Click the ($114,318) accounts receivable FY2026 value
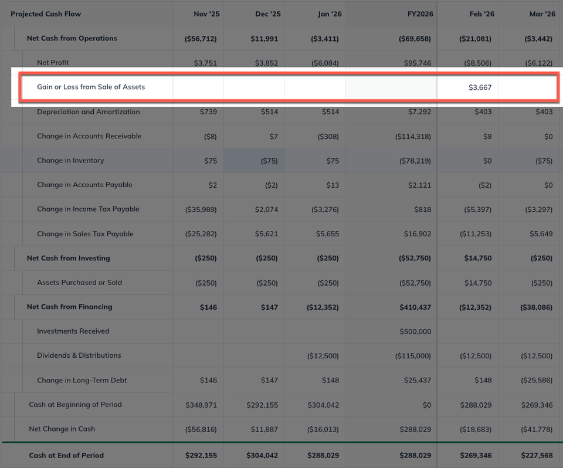Screen dimensions: 563x468 pos(413,137)
